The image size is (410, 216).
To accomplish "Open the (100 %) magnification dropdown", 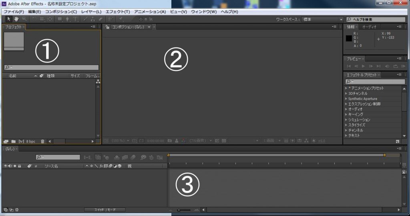I will point(120,140).
